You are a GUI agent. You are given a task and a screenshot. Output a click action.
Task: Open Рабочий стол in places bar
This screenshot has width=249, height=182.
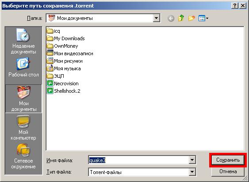tap(23, 68)
